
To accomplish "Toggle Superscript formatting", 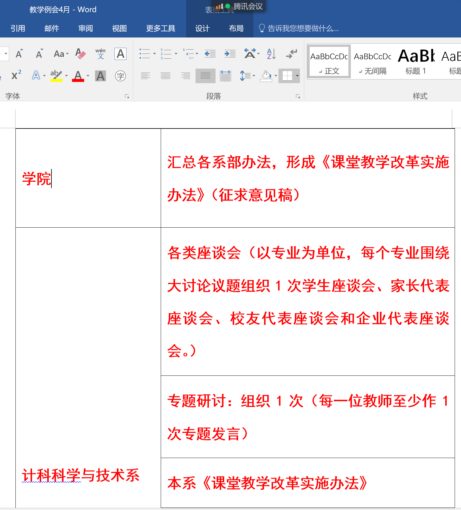I will pyautogui.click(x=16, y=75).
